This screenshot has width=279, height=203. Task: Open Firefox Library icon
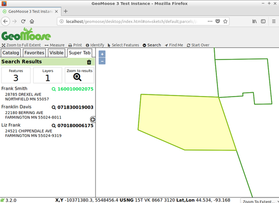[254, 21]
